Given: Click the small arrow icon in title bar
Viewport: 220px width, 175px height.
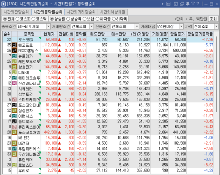Looking at the screenshot, I should 162,4.
